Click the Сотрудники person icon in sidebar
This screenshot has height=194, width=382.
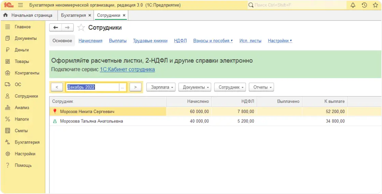coord(8,96)
